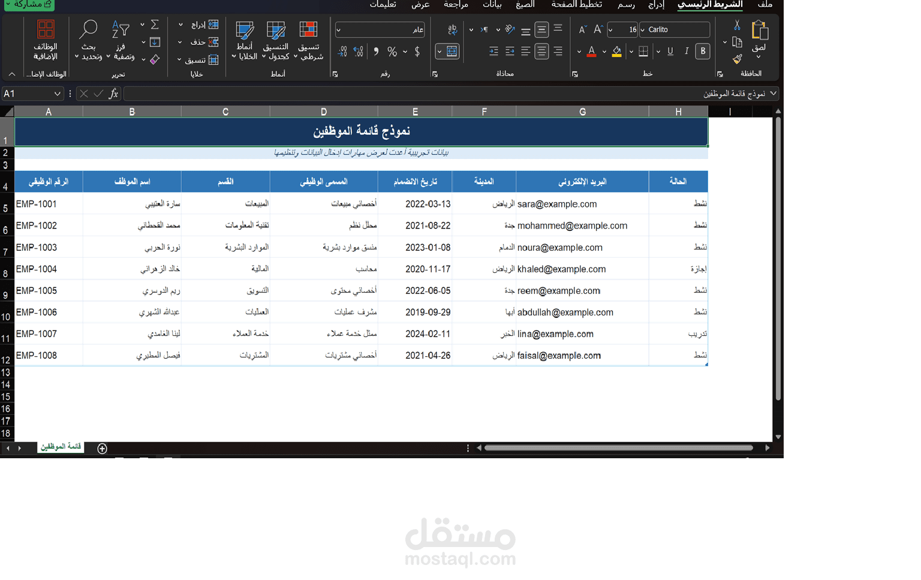This screenshot has width=921, height=580.
Task: Expand the Format cells (تنسيق) dropdown
Action: pyautogui.click(x=179, y=59)
